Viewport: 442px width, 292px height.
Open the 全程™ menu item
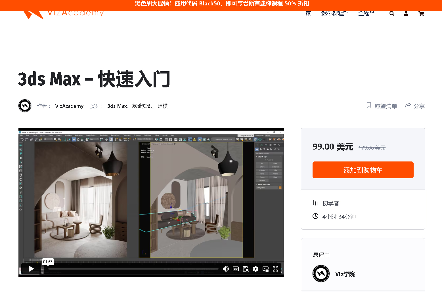click(366, 14)
